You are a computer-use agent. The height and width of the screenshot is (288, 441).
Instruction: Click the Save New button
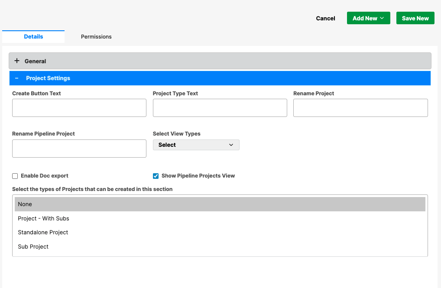(415, 18)
